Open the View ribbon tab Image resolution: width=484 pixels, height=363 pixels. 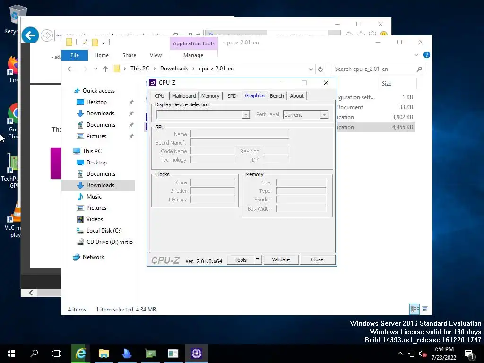coord(156,55)
